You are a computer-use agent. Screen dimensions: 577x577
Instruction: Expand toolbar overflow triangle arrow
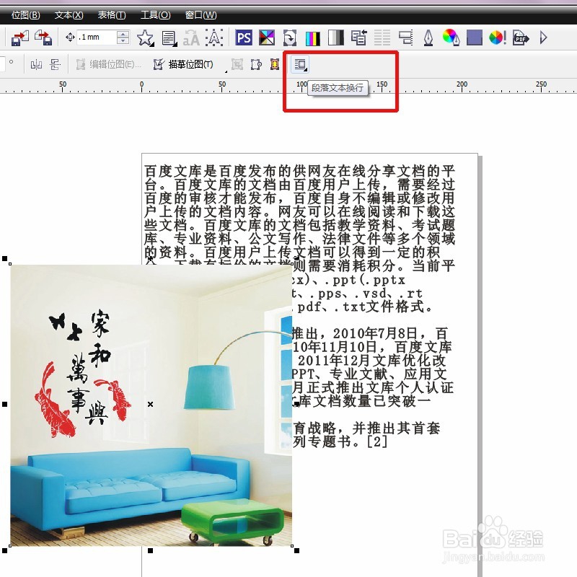coord(544,38)
